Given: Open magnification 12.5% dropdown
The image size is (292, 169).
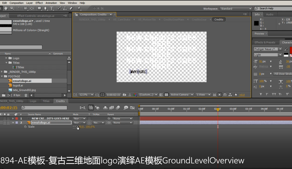Looking at the screenshot, I should (86, 95).
